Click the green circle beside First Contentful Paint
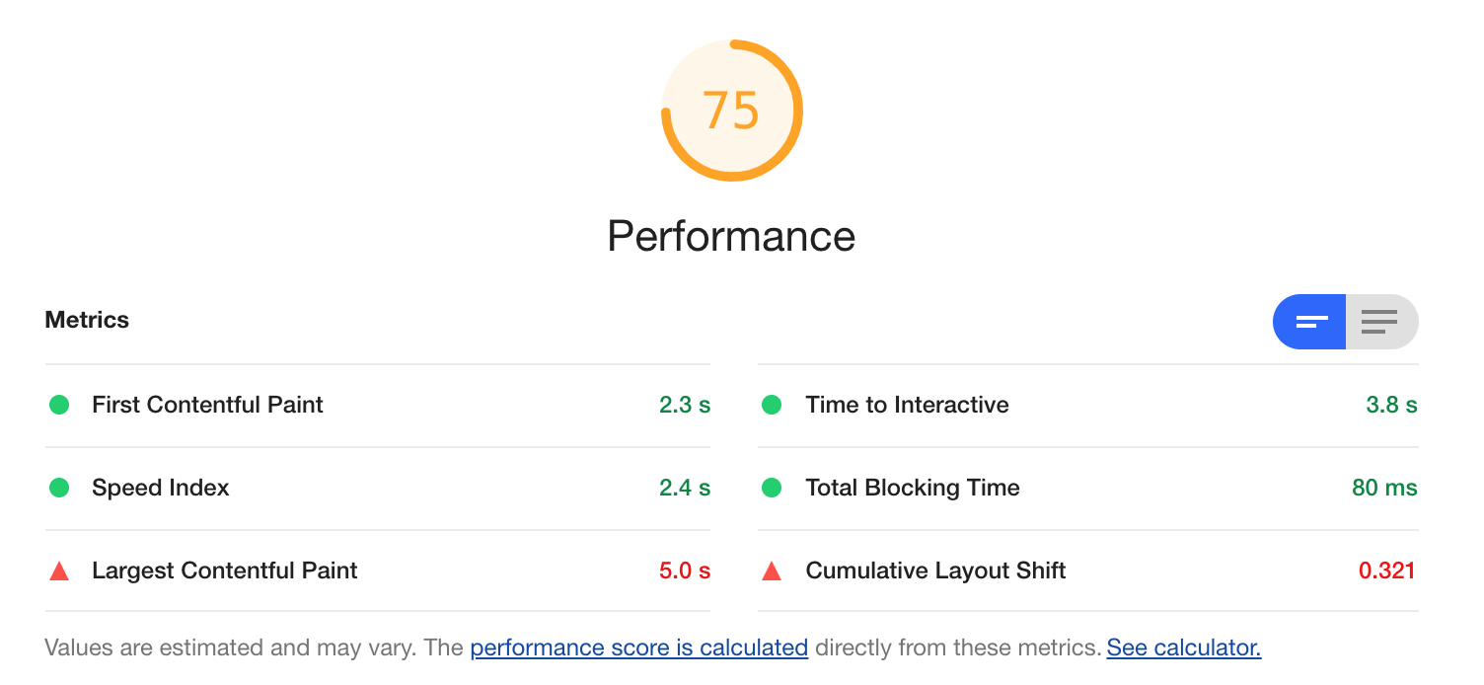The height and width of the screenshot is (685, 1484). point(59,405)
